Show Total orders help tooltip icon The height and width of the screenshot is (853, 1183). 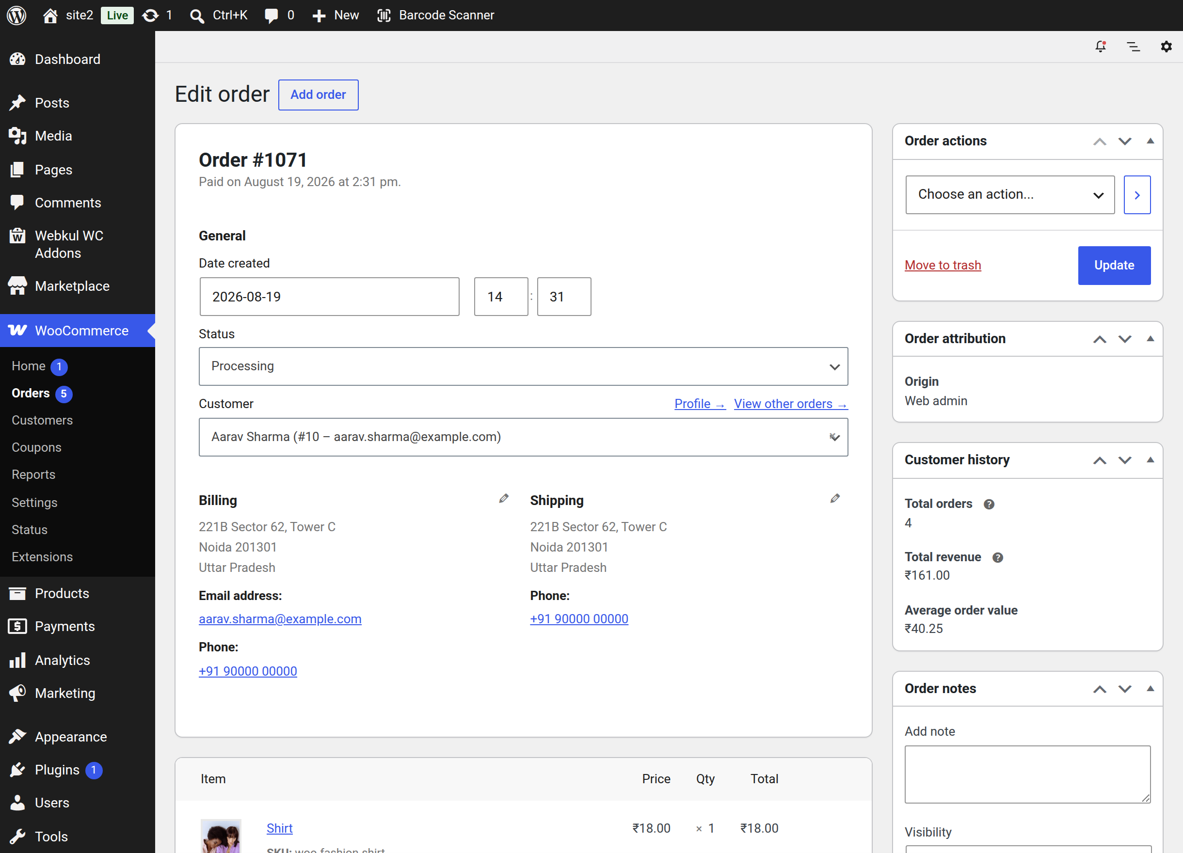[989, 504]
